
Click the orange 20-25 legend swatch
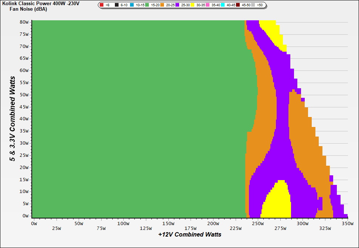coord(162,5)
